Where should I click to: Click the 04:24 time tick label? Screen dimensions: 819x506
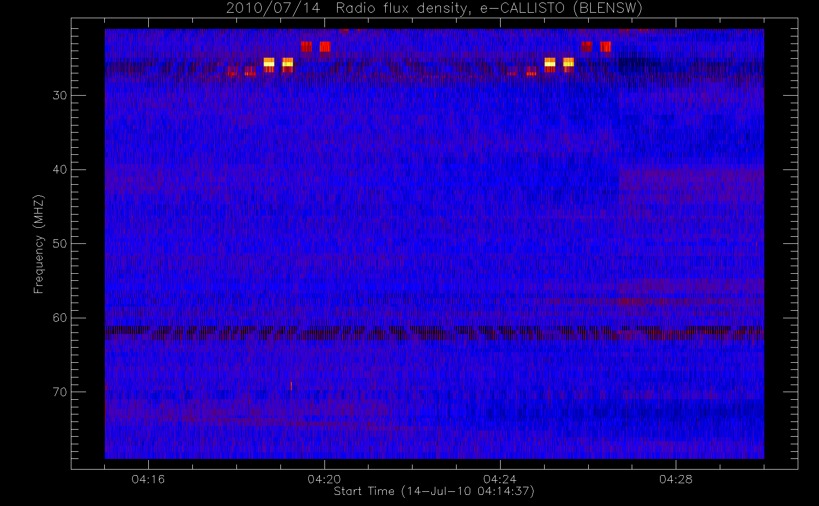500,479
